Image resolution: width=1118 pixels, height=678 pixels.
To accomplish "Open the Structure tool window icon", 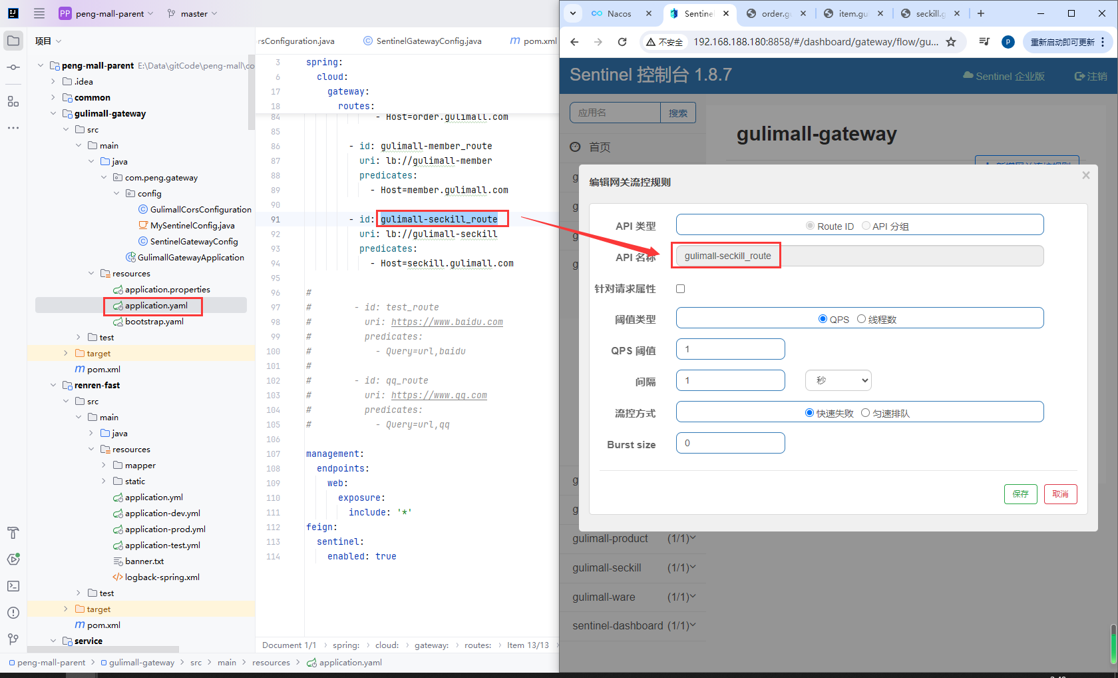I will [13, 101].
